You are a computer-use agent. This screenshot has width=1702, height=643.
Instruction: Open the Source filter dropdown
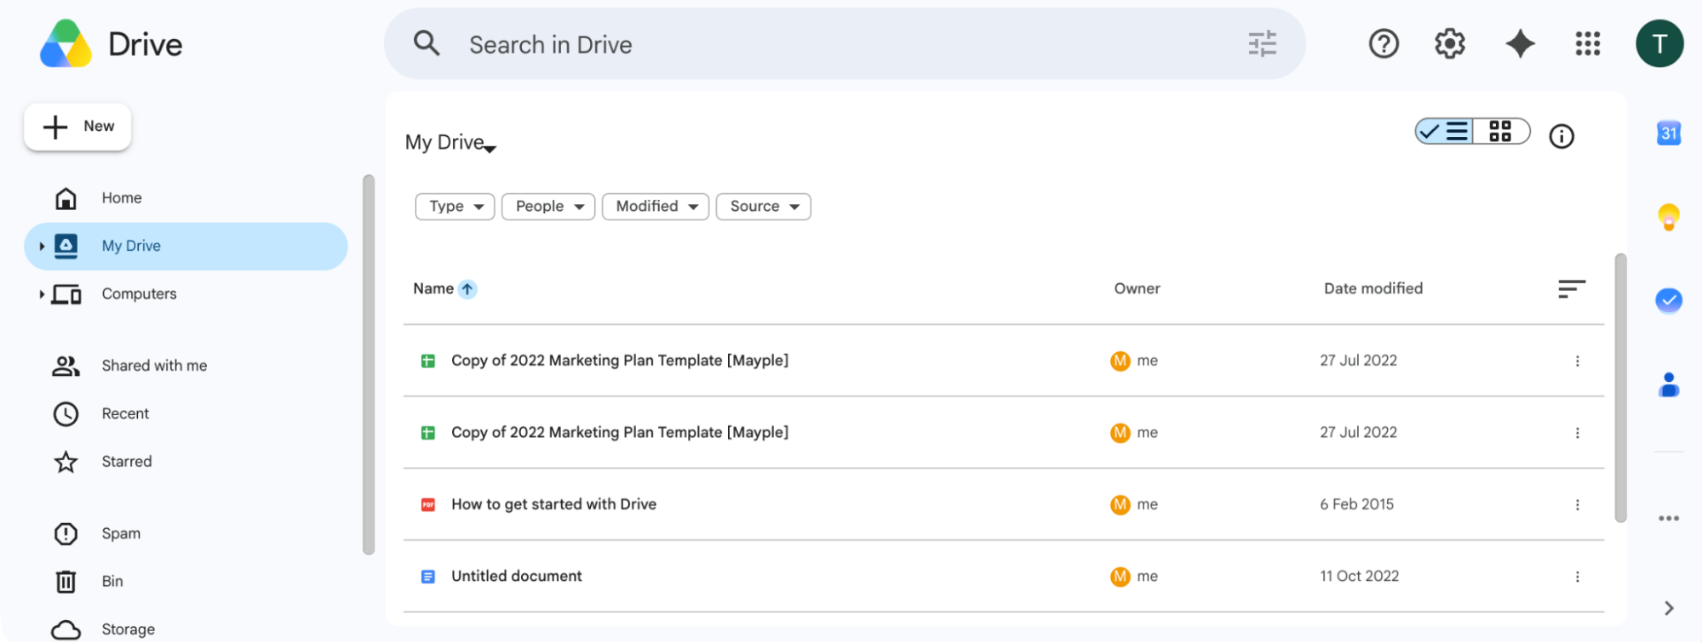(x=763, y=207)
